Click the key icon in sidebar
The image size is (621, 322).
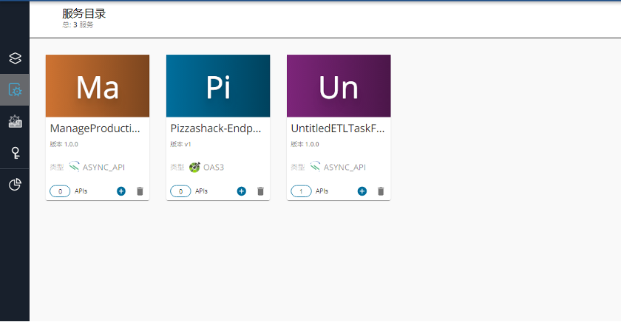click(15, 153)
